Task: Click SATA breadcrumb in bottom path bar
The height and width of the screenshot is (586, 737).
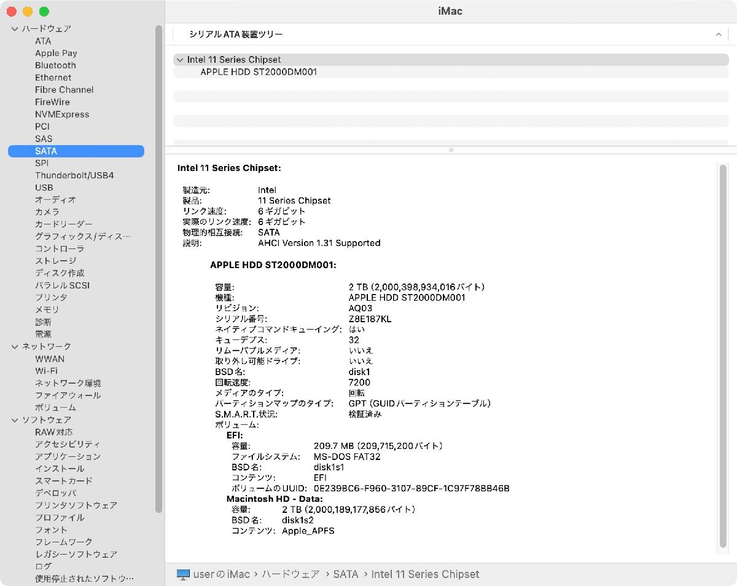Action: pos(345,574)
